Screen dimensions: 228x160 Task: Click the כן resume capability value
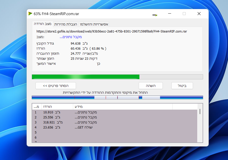click(98, 64)
